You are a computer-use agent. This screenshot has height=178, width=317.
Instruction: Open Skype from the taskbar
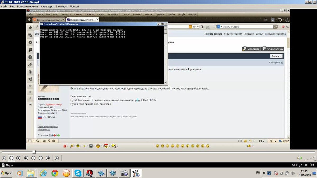point(78,173)
